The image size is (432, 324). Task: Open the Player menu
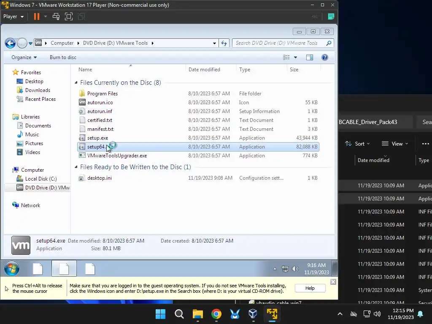[x=13, y=16]
